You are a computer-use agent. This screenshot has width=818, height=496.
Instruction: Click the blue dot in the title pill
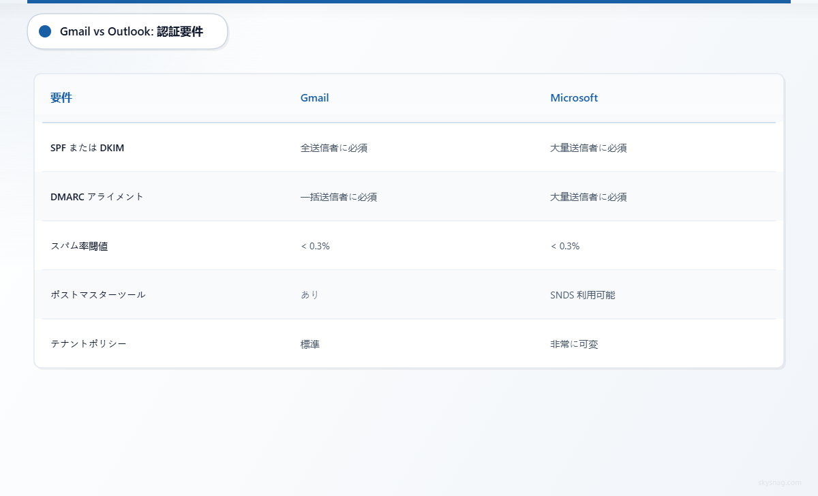point(46,31)
